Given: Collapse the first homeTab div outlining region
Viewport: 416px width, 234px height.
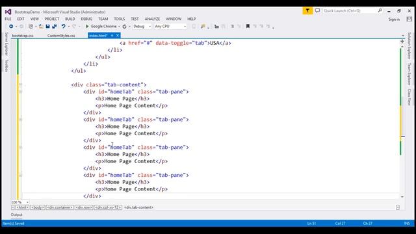Looking at the screenshot, I should click(x=20, y=92).
